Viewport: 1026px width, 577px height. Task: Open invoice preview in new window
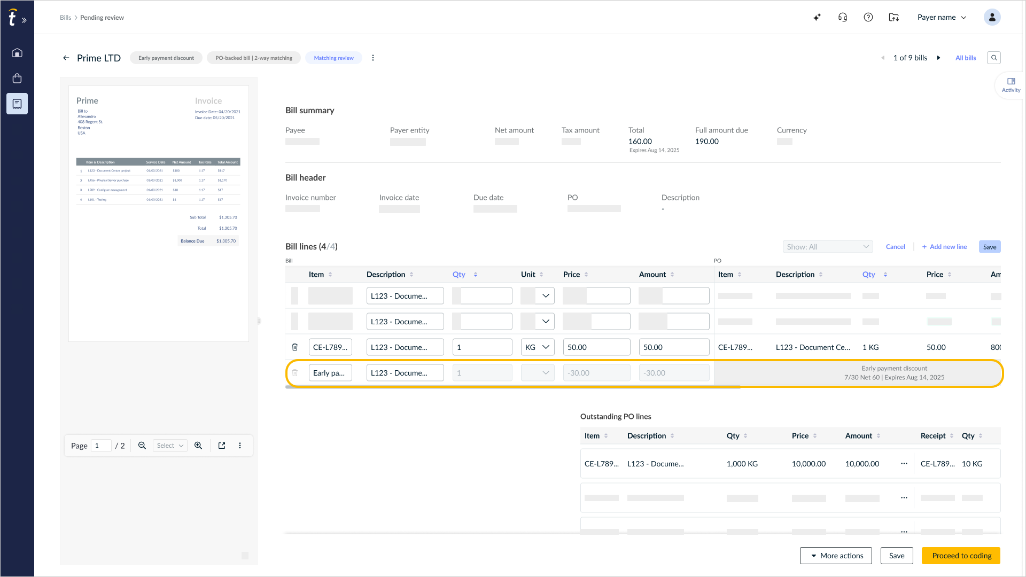click(x=222, y=446)
